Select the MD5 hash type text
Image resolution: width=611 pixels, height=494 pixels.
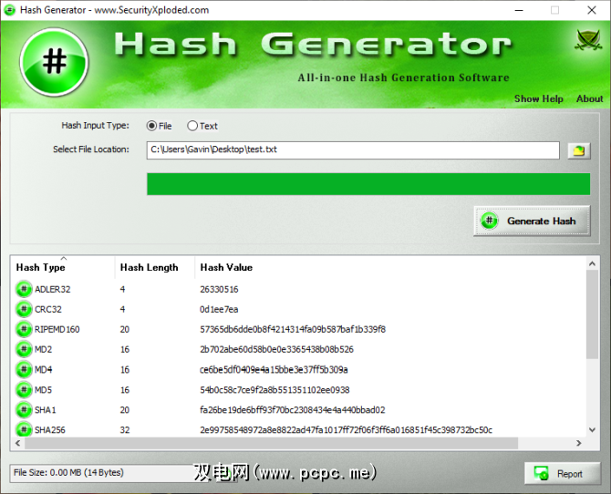43,389
